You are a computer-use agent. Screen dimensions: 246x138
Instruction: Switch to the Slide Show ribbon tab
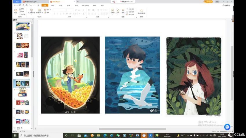point(85,5)
